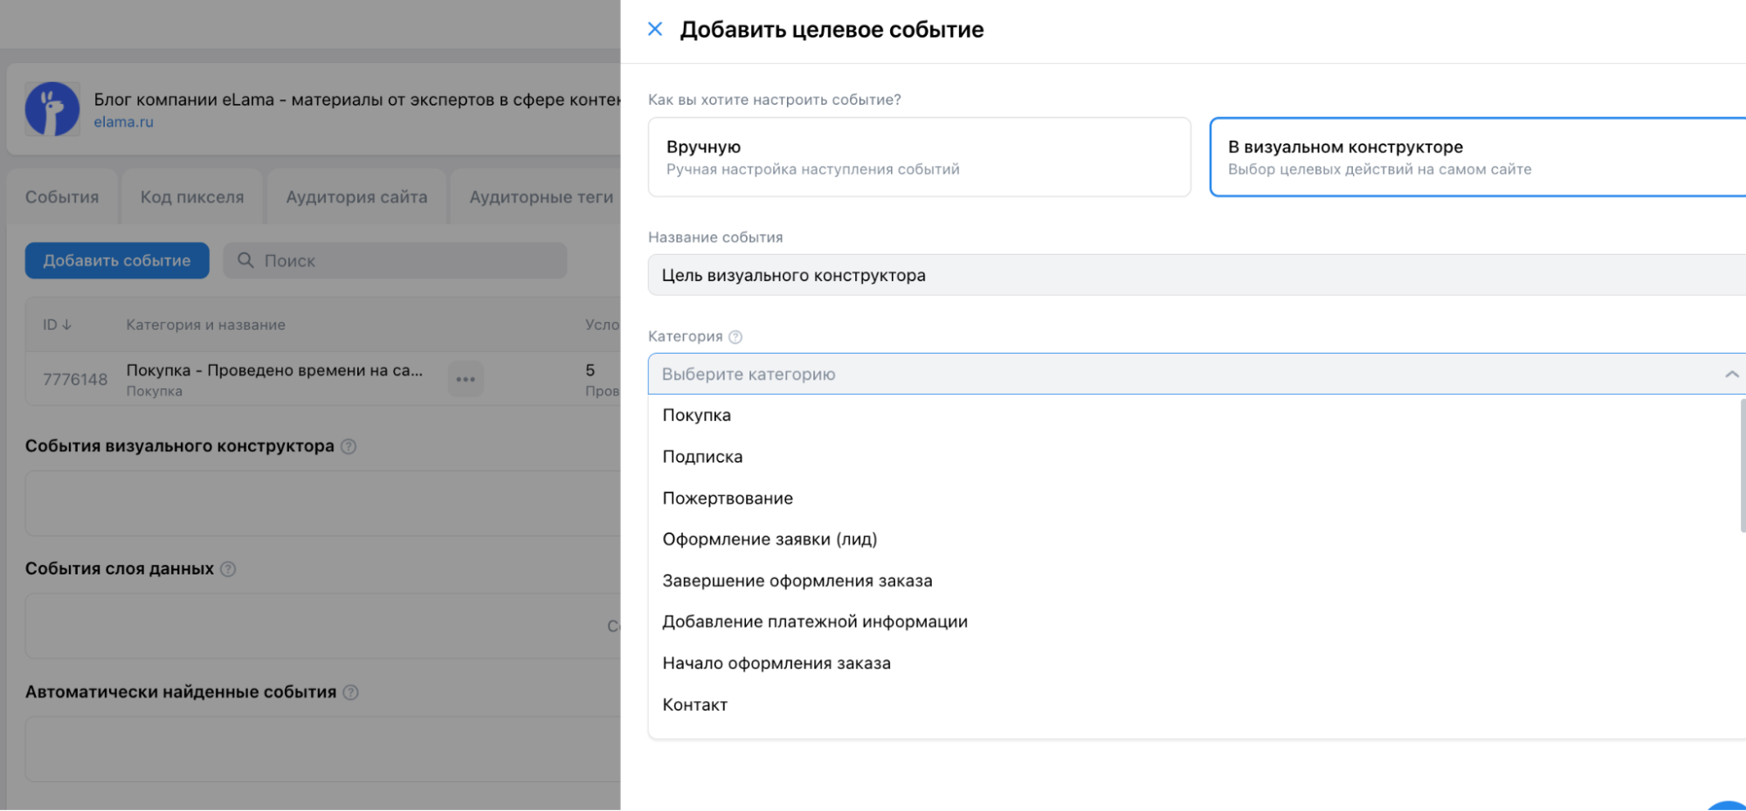This screenshot has height=811, width=1746.
Task: Select В визуальном конструкторе setup option
Action: pos(1476,157)
